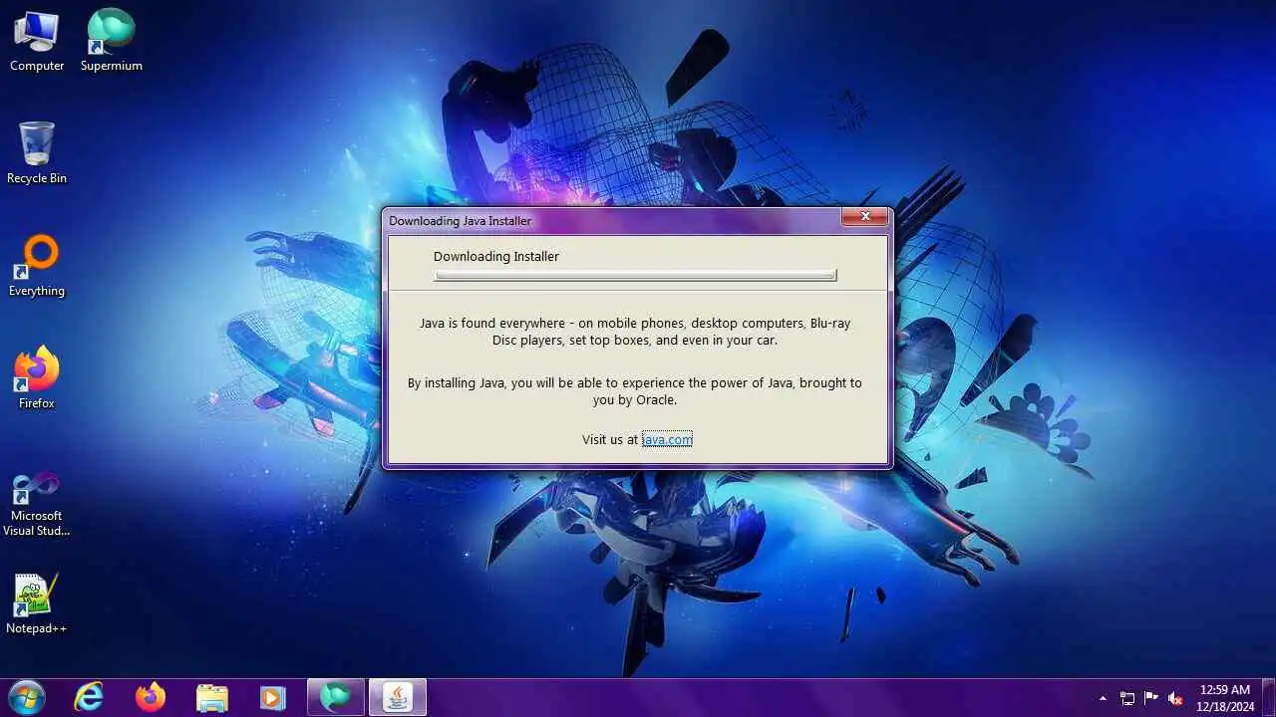Select the Computer desktop icon

(x=37, y=40)
